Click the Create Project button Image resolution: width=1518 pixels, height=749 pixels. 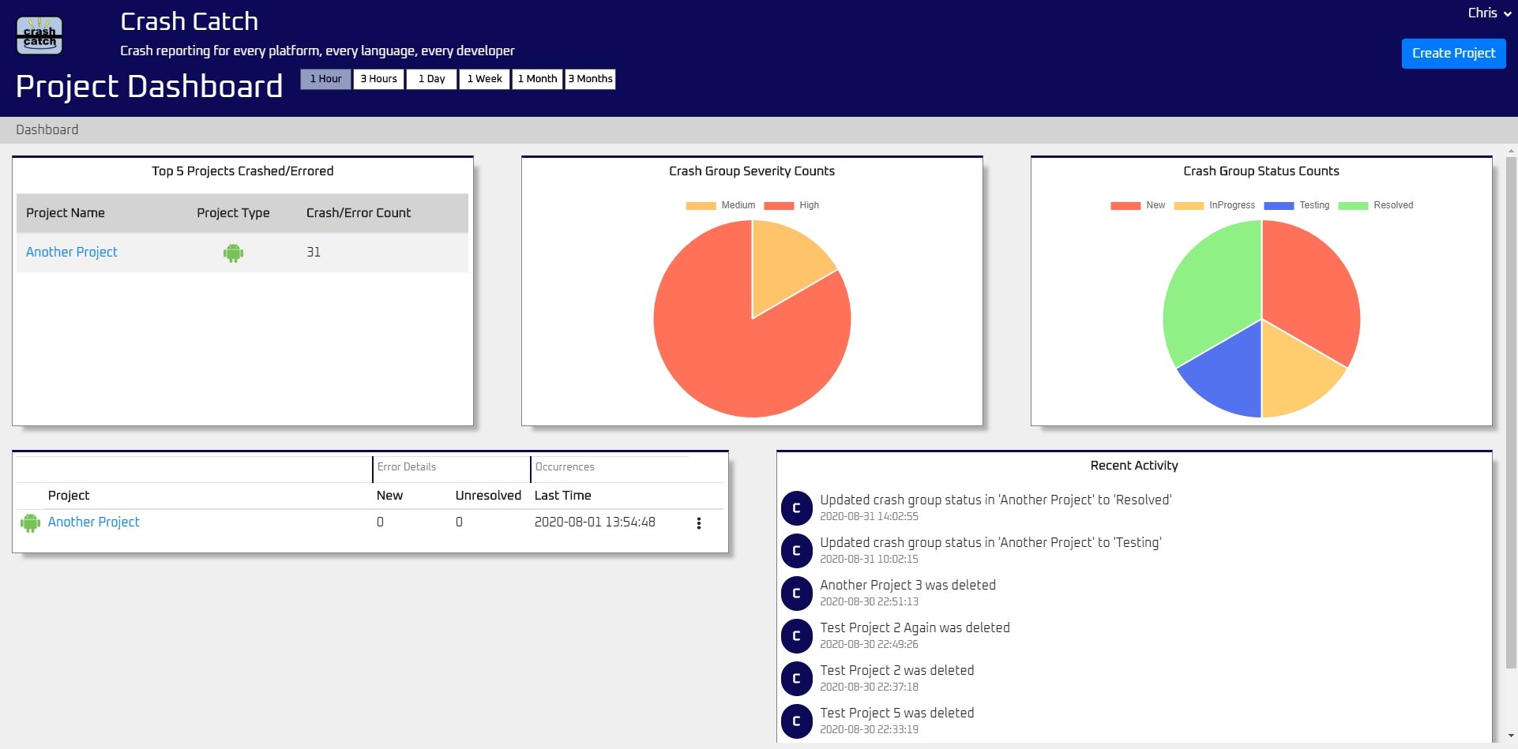point(1453,54)
